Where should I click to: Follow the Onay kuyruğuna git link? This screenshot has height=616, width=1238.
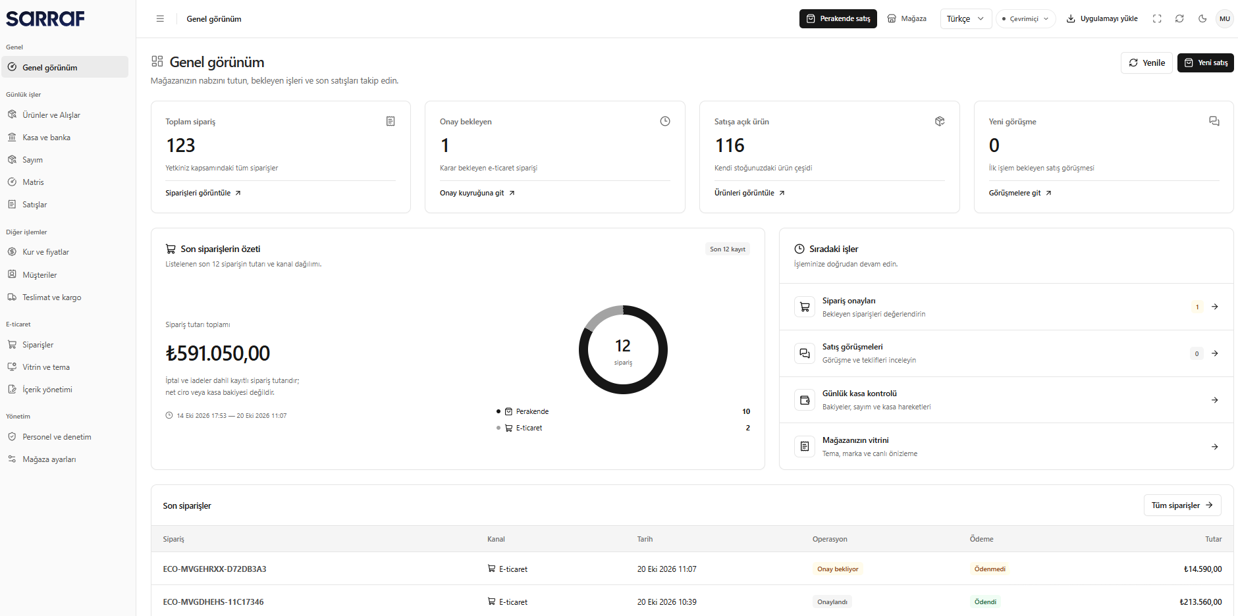click(x=477, y=193)
